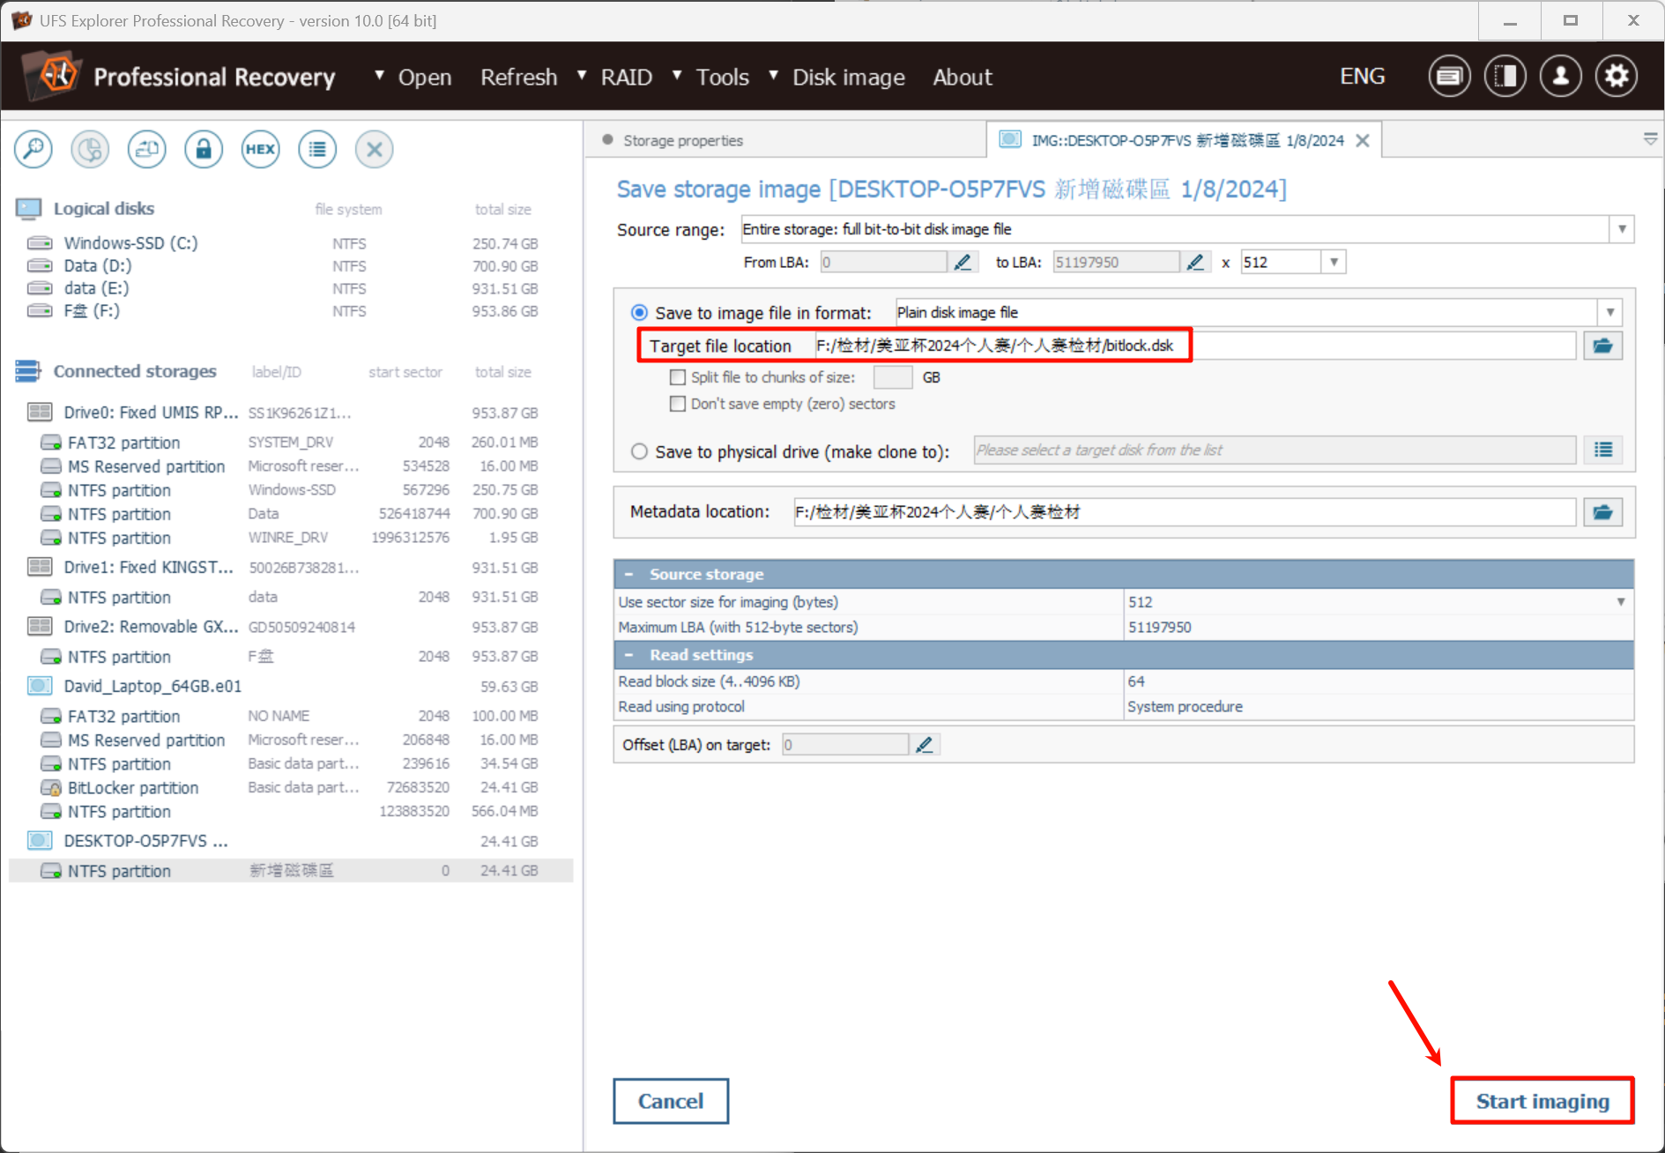Screen dimensions: 1665x1153
Task: Click the magnifier scan storage icon
Action: [33, 149]
